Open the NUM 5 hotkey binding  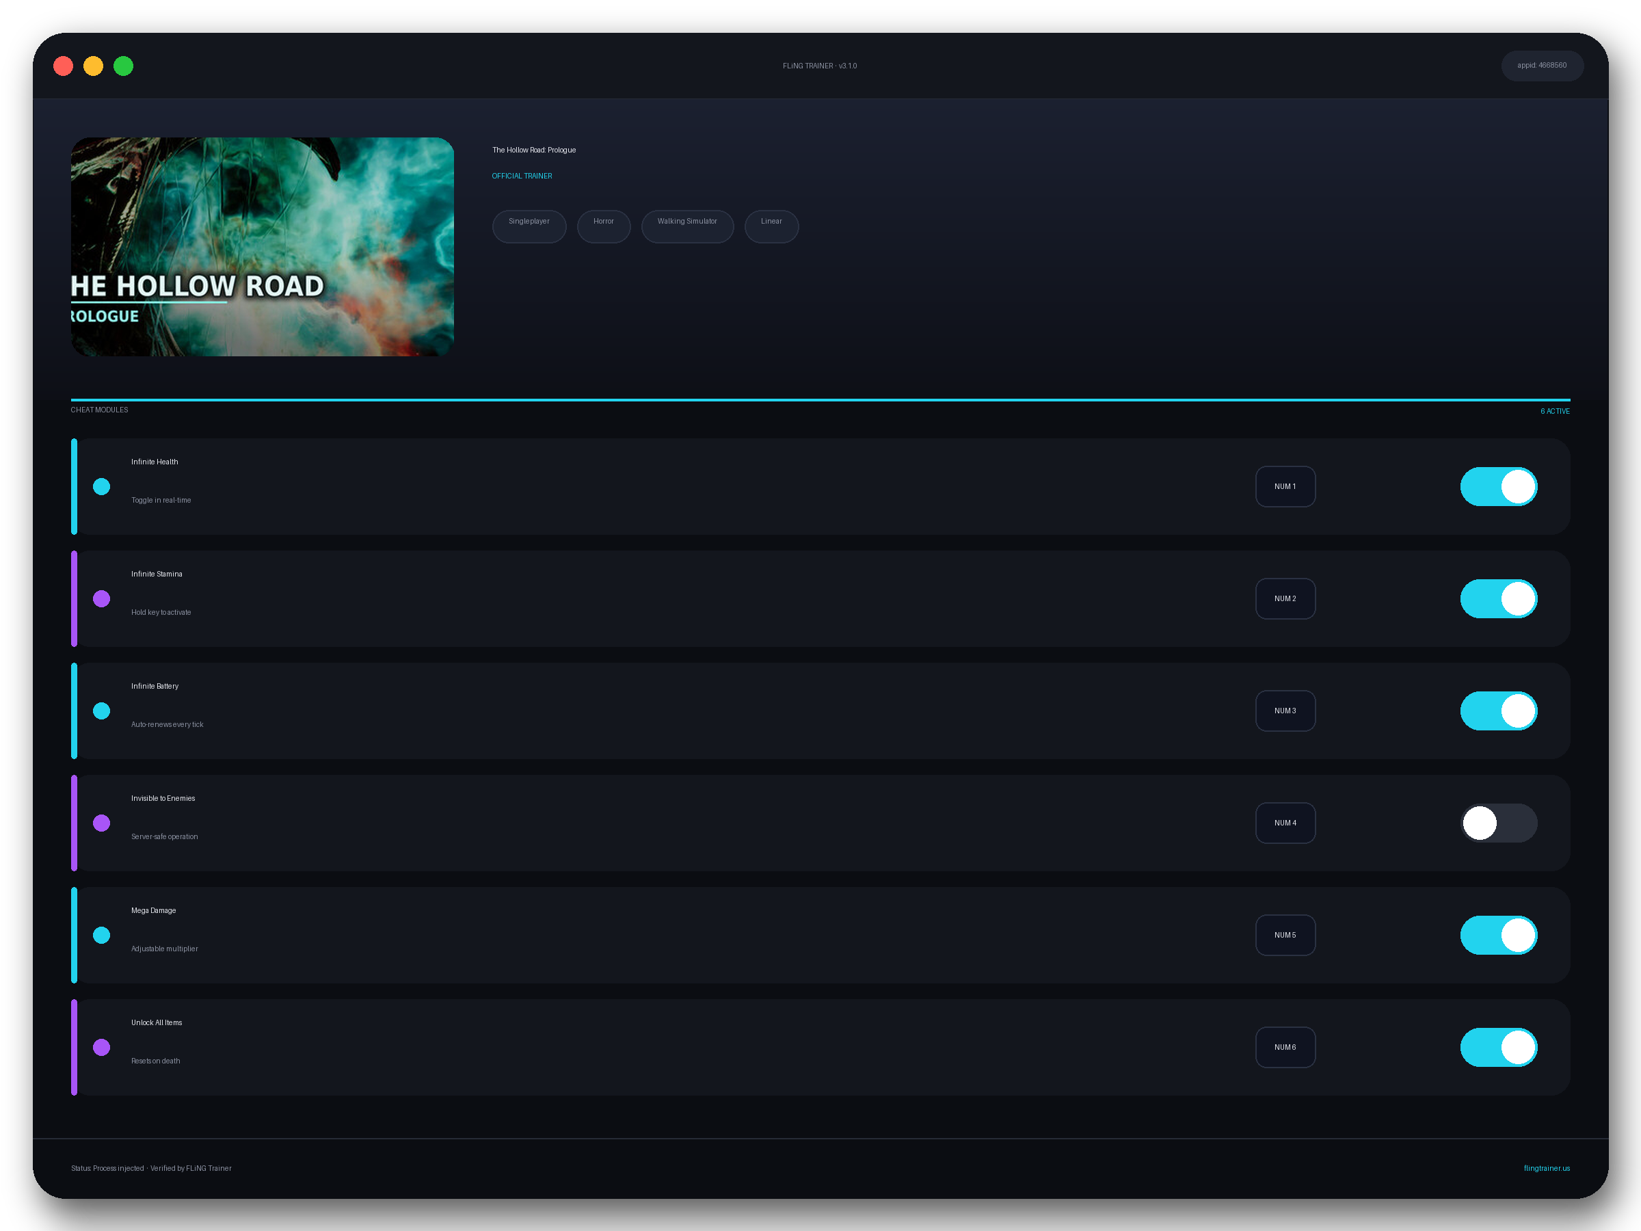(1285, 935)
